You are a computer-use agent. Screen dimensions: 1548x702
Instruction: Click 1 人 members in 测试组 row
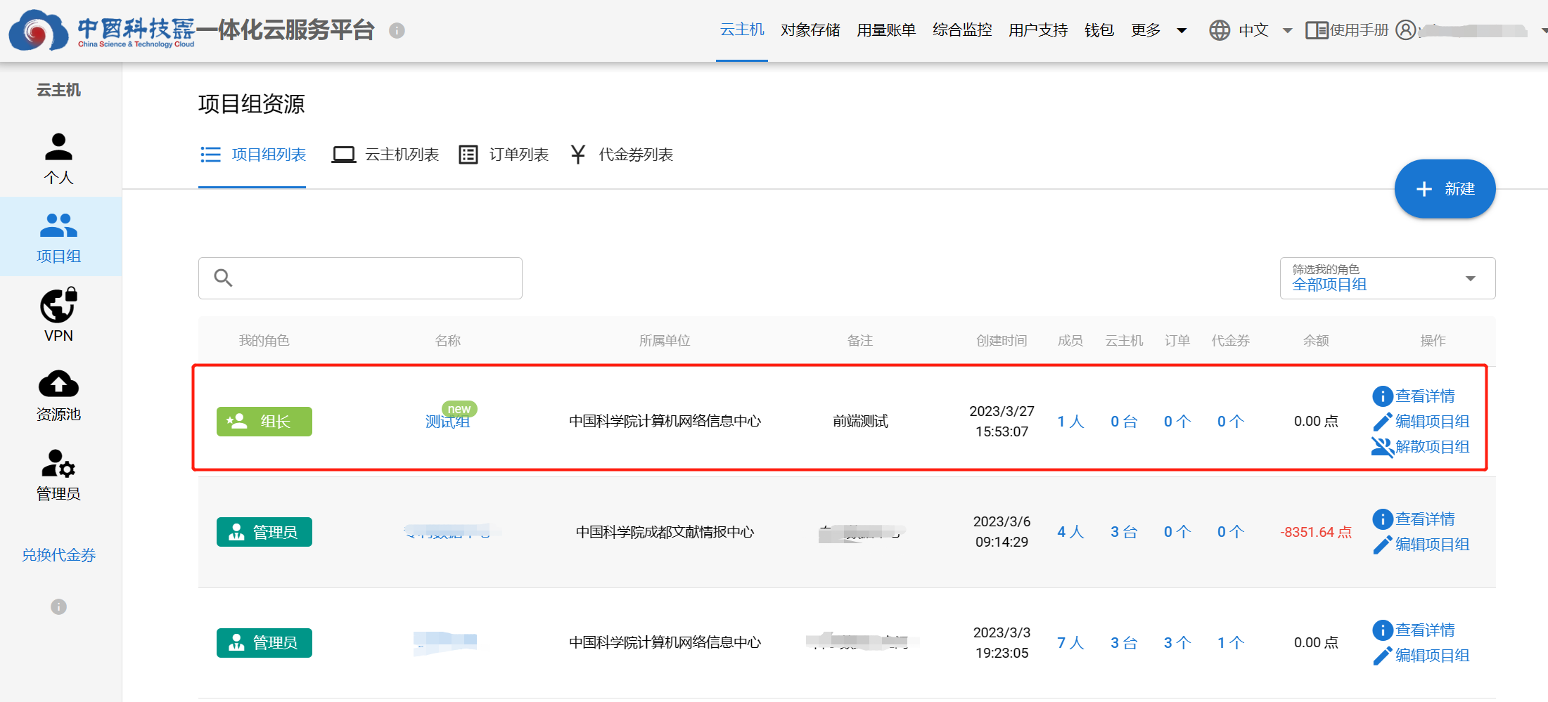(1070, 422)
